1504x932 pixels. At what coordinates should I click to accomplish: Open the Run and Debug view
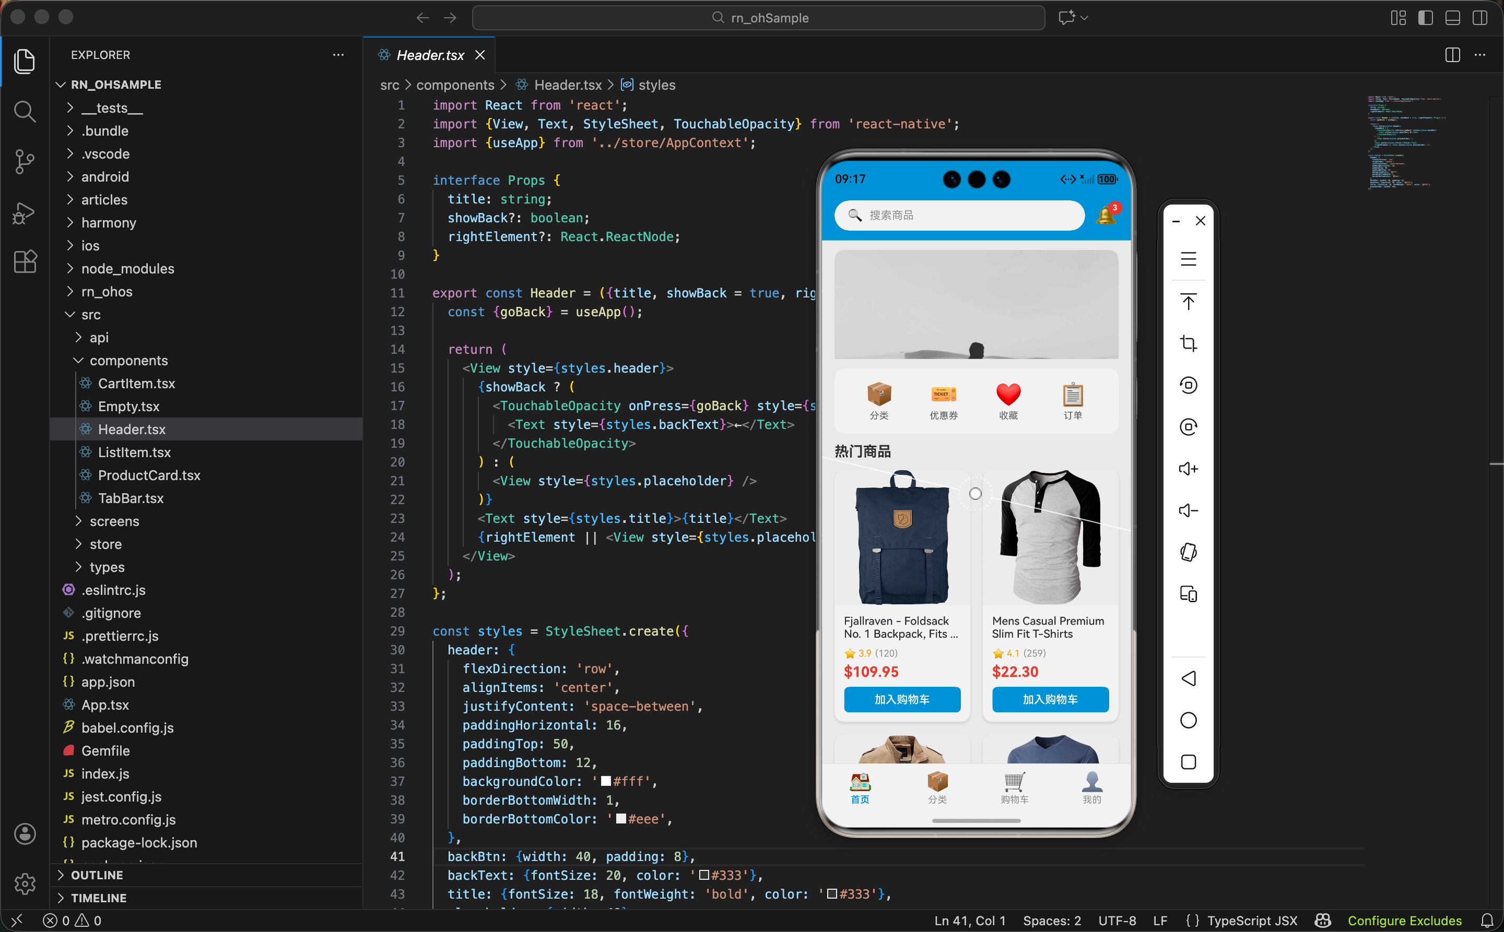(x=24, y=213)
